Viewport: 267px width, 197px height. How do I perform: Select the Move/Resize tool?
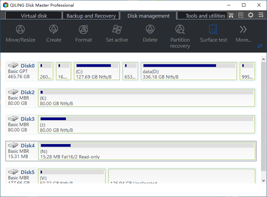(x=20, y=34)
